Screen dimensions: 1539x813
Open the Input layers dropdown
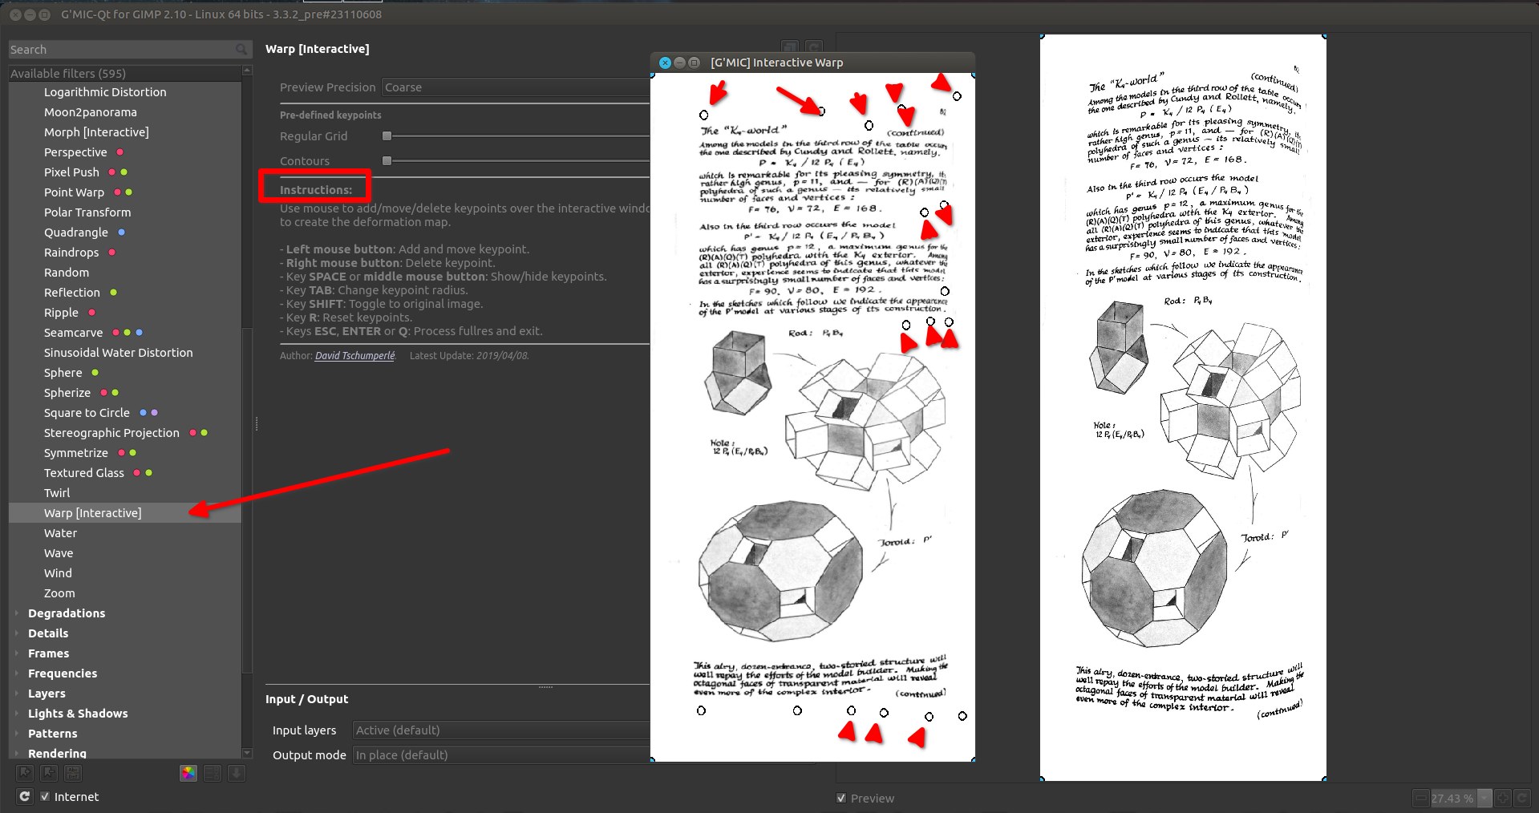[x=502, y=730]
